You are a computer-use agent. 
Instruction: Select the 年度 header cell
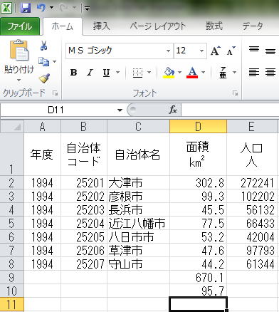coord(42,155)
